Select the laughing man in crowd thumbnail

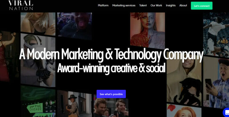point(74,26)
